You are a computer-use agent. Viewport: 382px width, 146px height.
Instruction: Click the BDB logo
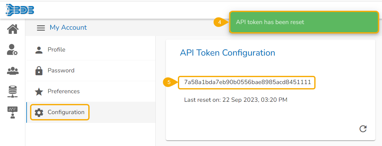coord(20,9)
